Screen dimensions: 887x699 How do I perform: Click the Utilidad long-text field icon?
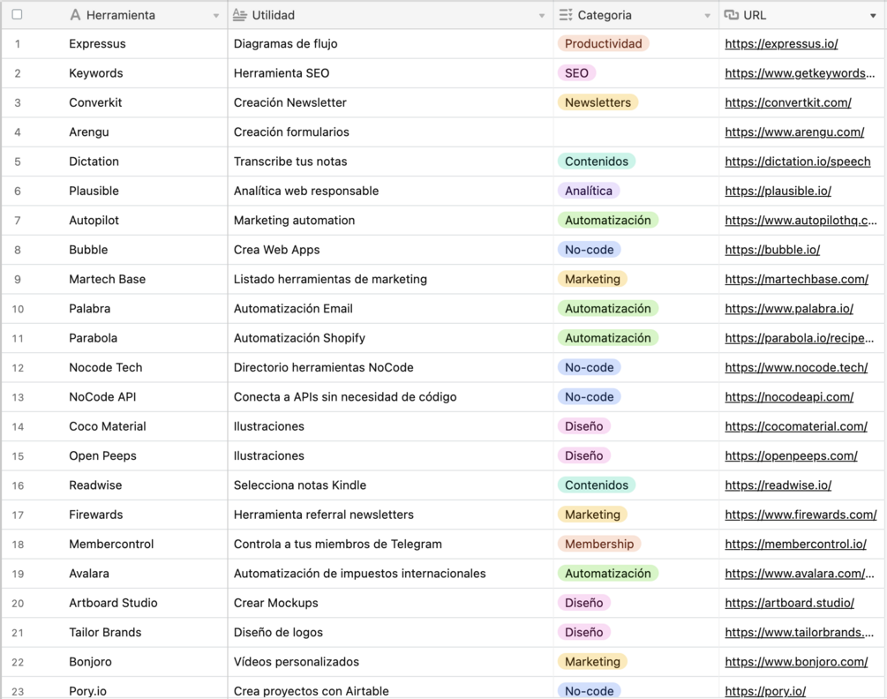pos(240,15)
